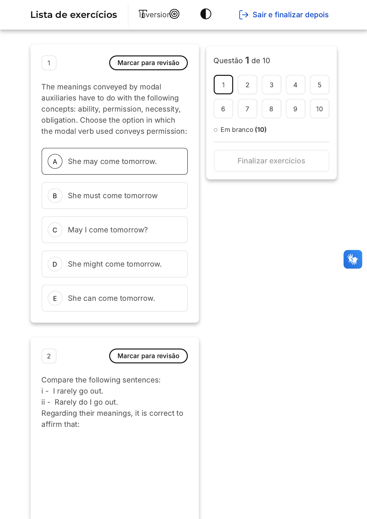This screenshot has width=367, height=519.
Task: Click the Finalizar exercícios button
Action: tap(271, 161)
